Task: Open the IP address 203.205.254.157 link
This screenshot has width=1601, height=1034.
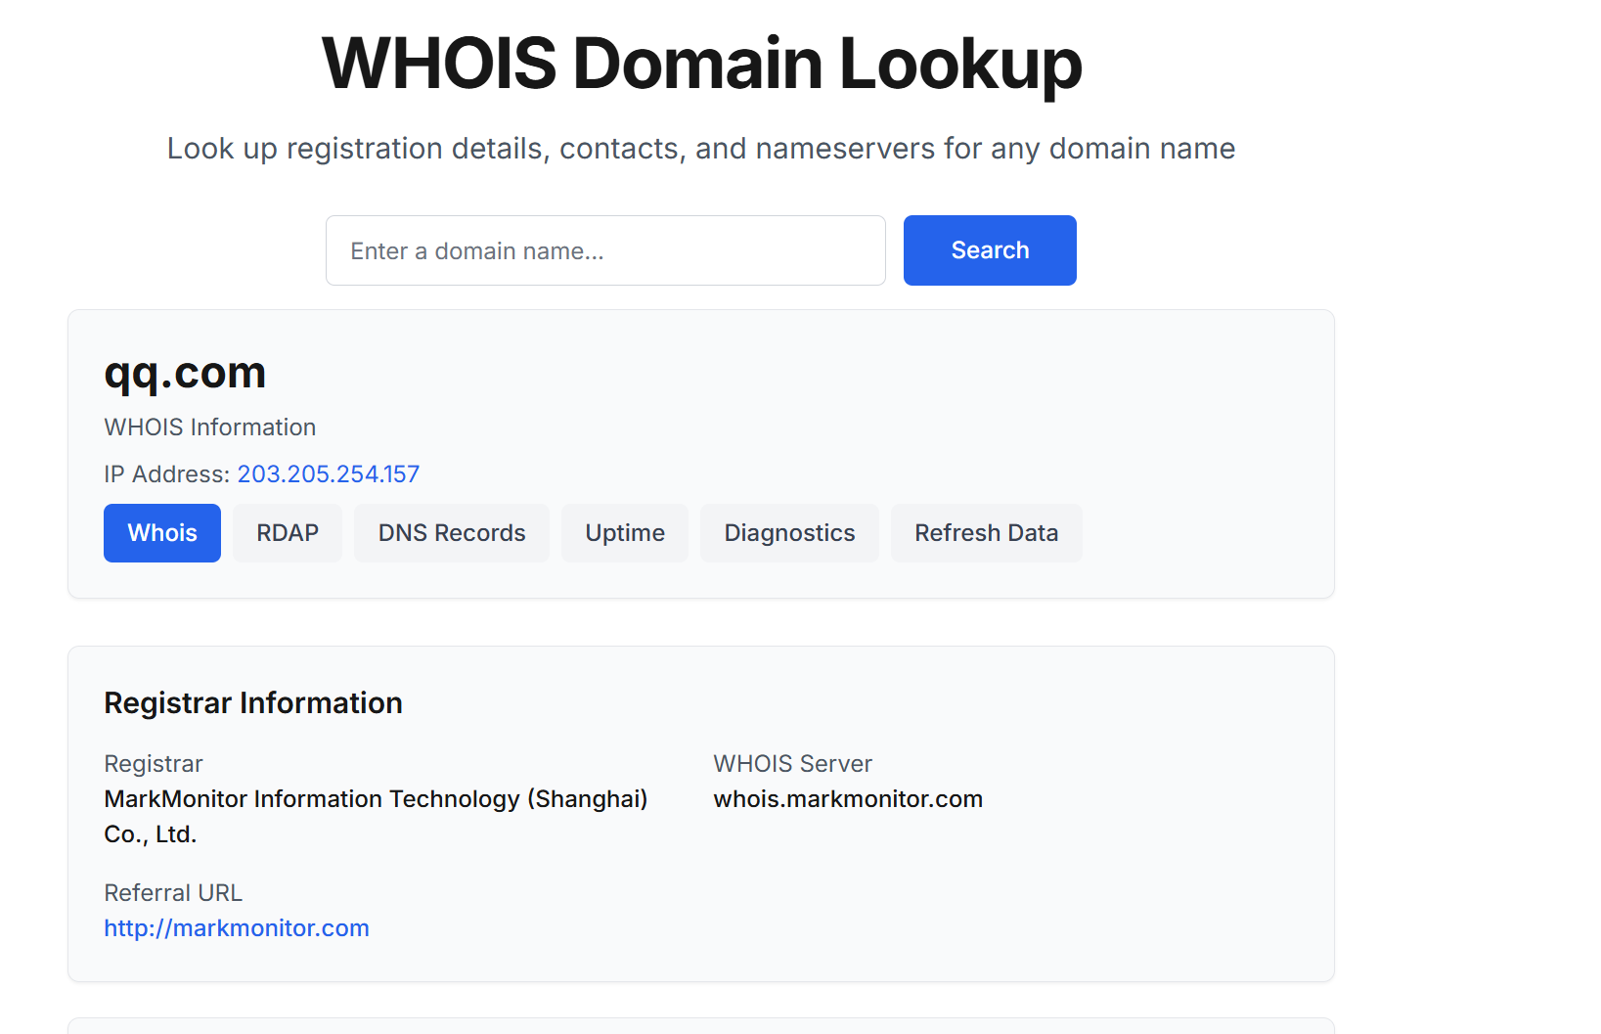Action: tap(328, 474)
